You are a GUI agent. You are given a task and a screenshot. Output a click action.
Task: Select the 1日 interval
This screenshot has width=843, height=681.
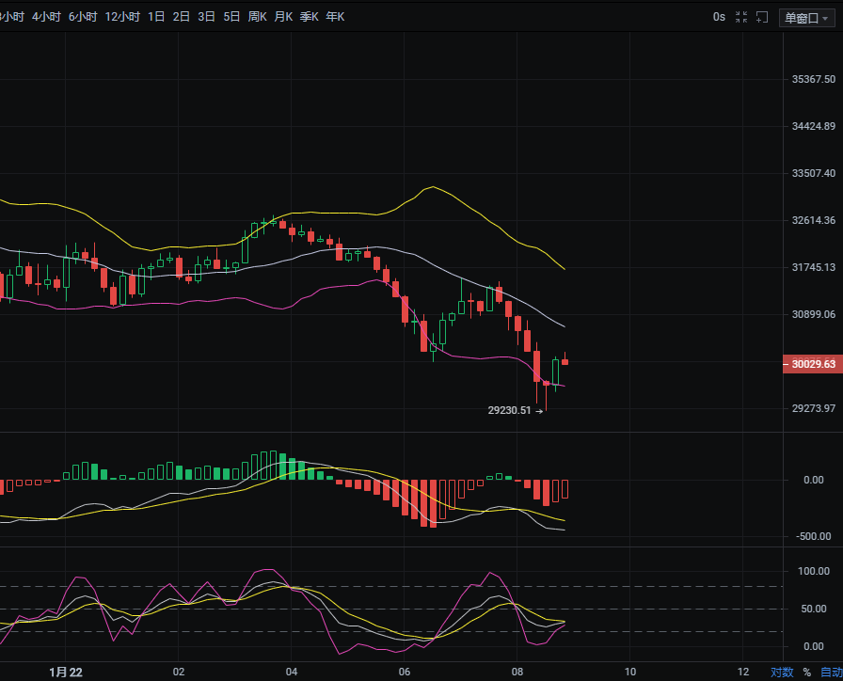(156, 17)
